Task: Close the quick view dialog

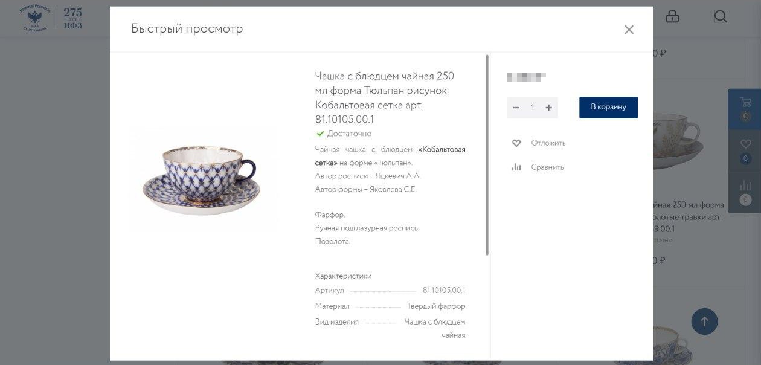Action: click(x=629, y=30)
